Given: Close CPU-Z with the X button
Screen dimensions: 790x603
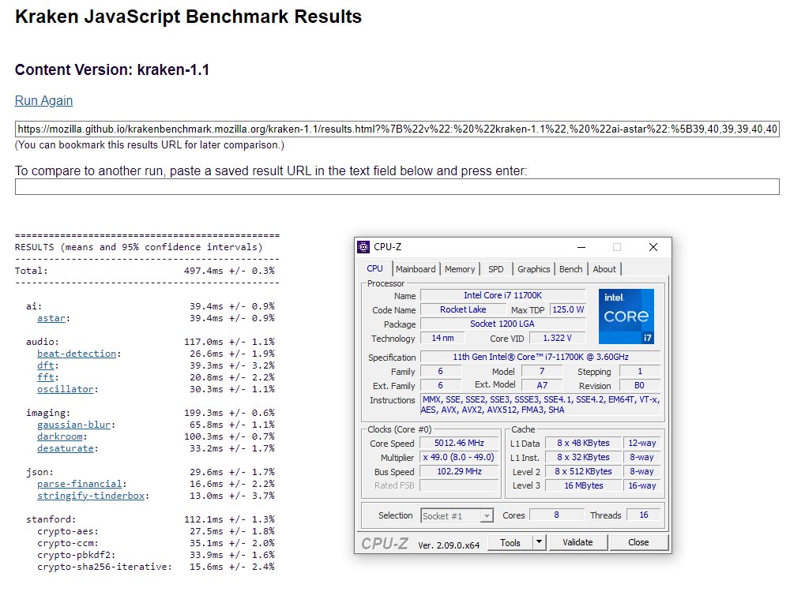Looking at the screenshot, I should [x=653, y=247].
